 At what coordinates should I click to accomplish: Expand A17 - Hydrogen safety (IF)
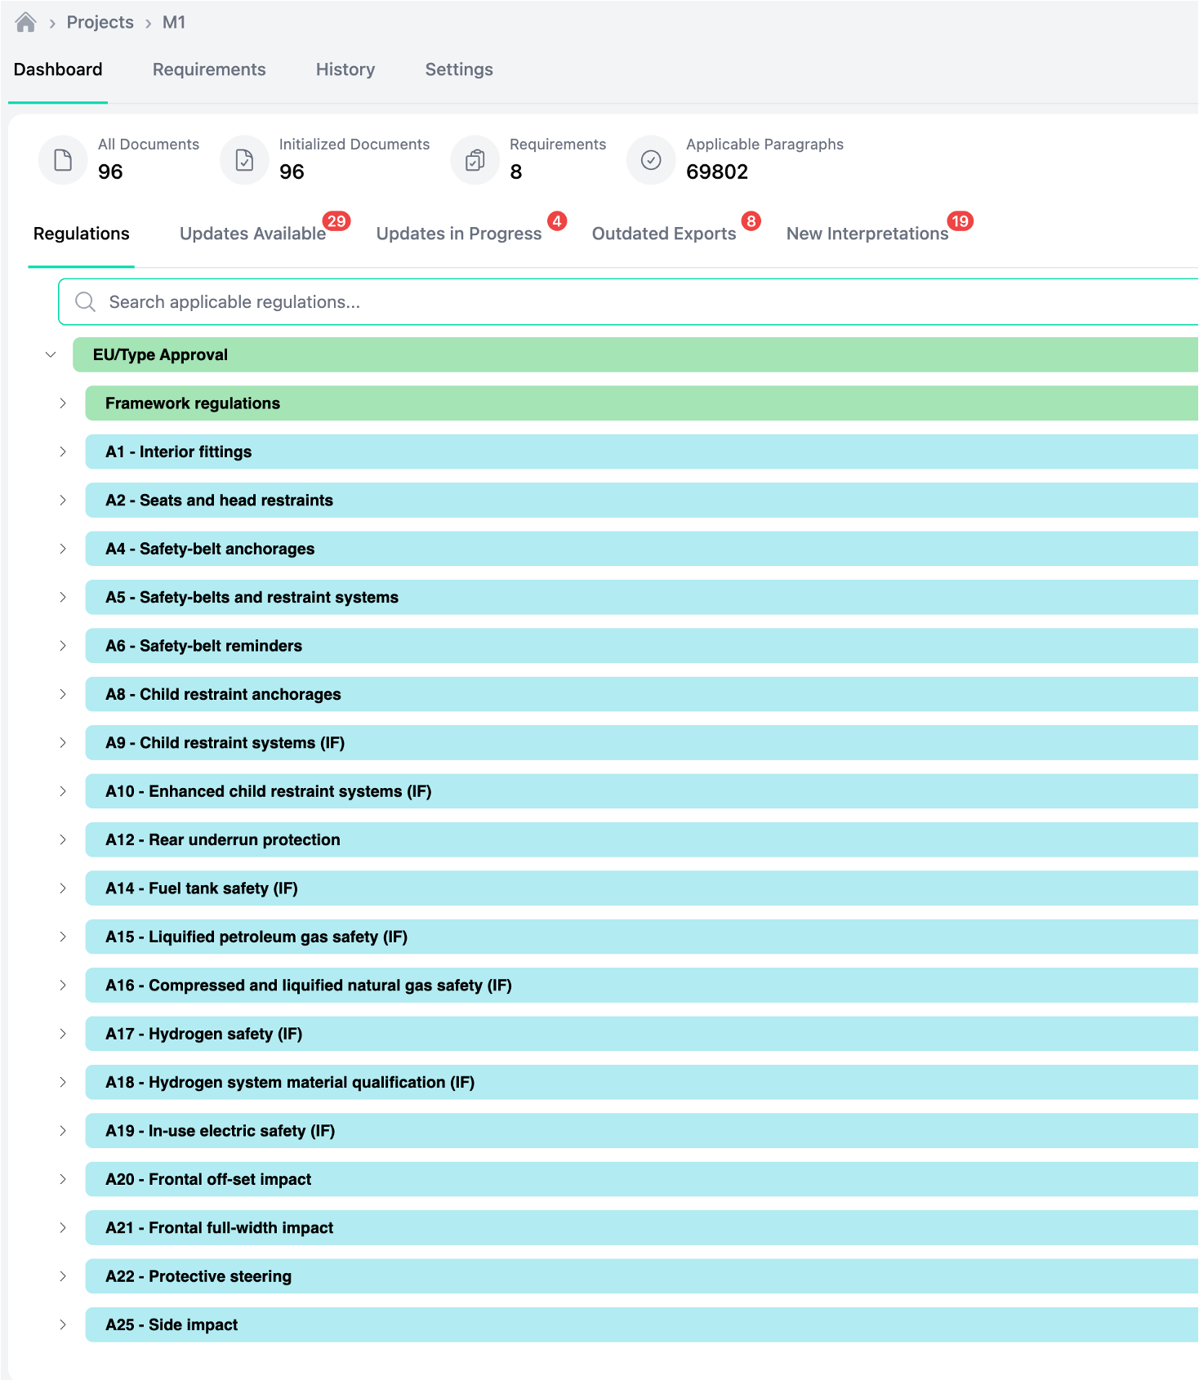(x=63, y=1034)
